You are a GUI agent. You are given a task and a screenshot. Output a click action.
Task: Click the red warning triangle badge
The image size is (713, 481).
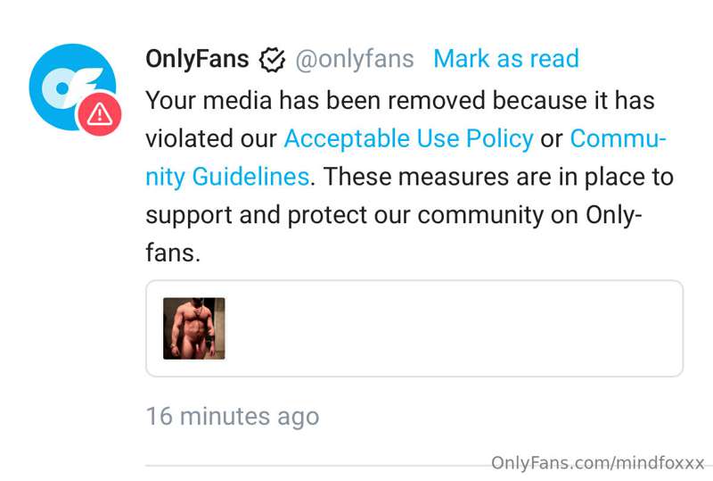[x=99, y=114]
